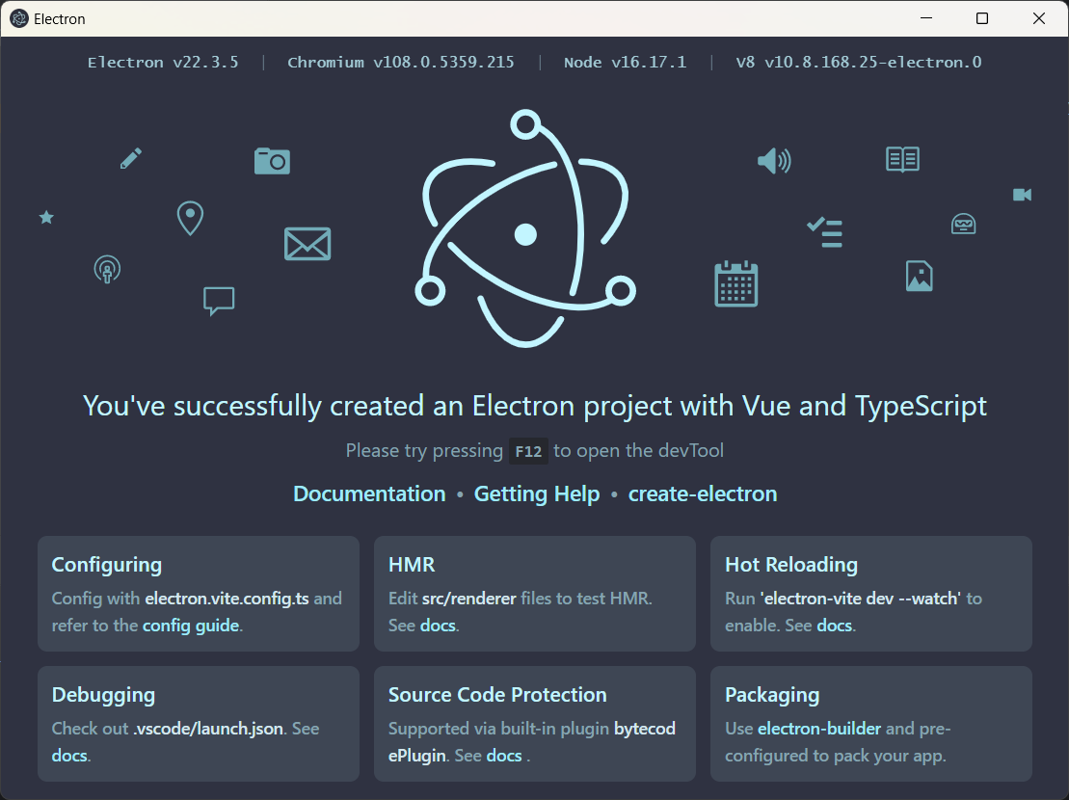Click the Configuring card heading

coord(107,565)
